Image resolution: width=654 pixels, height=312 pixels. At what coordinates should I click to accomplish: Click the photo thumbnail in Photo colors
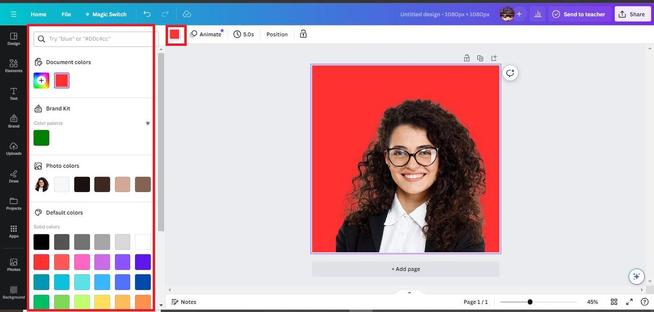[41, 184]
